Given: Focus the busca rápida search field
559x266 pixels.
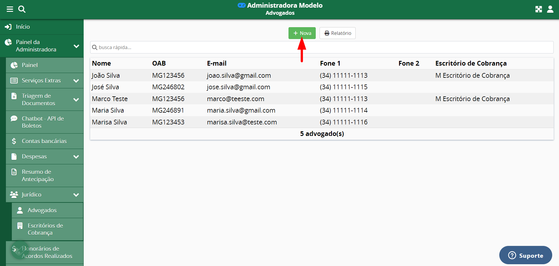Looking at the screenshot, I should [322, 47].
